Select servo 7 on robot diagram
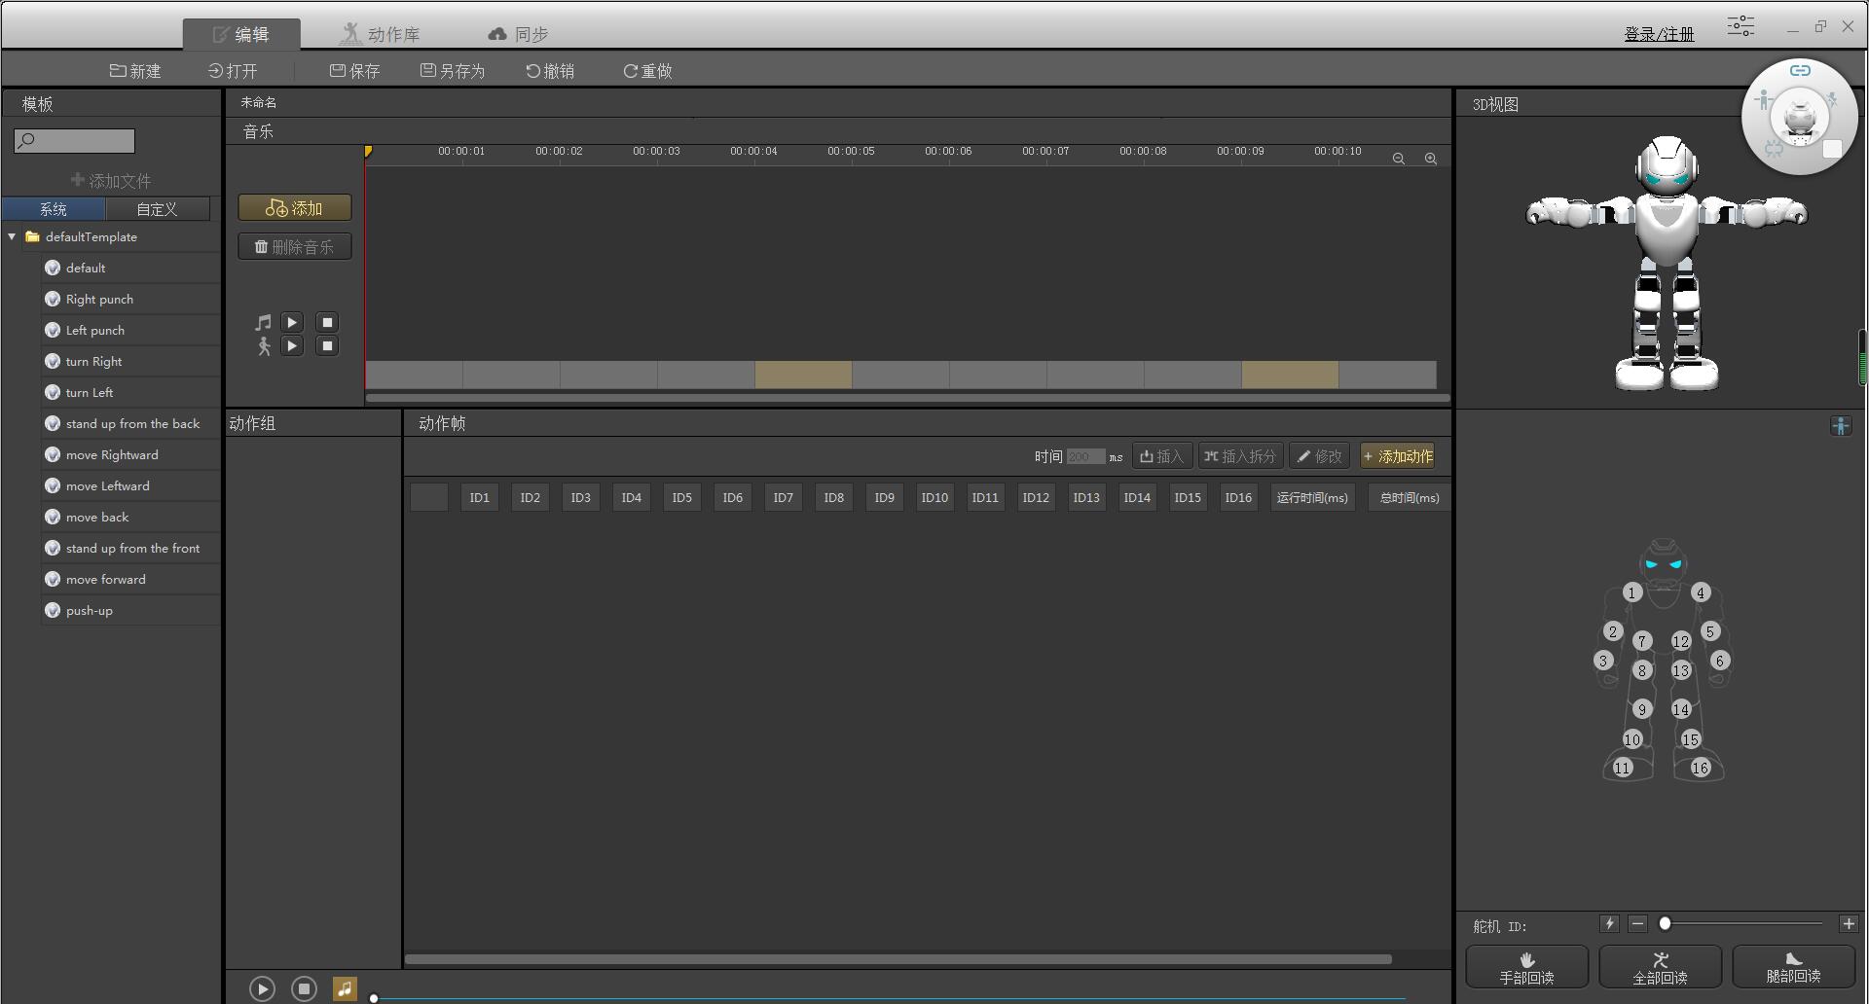 pos(1642,641)
